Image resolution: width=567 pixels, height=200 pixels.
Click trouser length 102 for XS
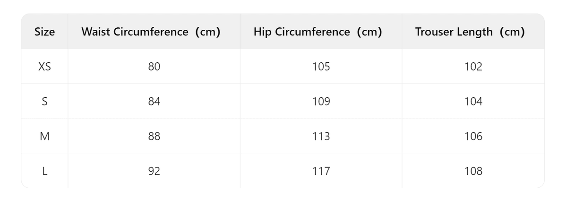click(x=473, y=67)
